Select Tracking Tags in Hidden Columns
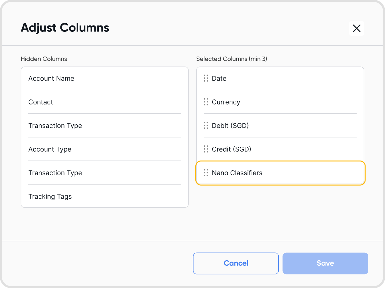 [50, 196]
